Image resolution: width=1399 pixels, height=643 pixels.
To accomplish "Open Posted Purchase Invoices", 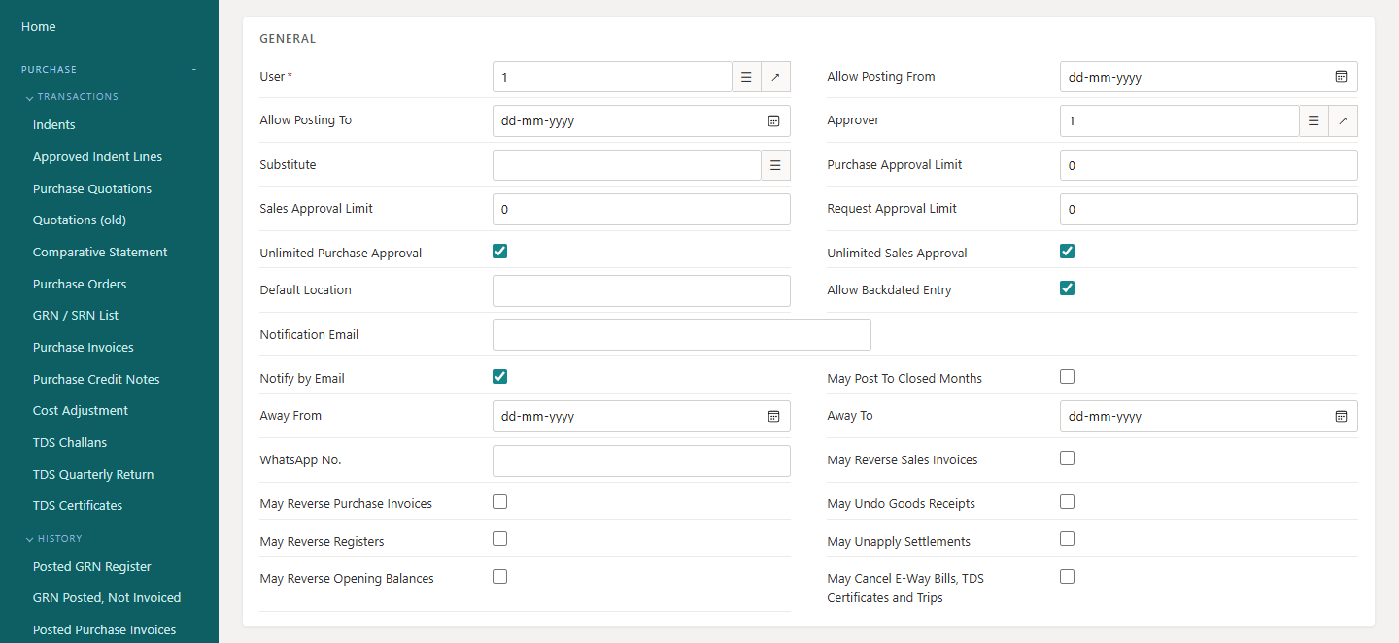I will (x=105, y=630).
